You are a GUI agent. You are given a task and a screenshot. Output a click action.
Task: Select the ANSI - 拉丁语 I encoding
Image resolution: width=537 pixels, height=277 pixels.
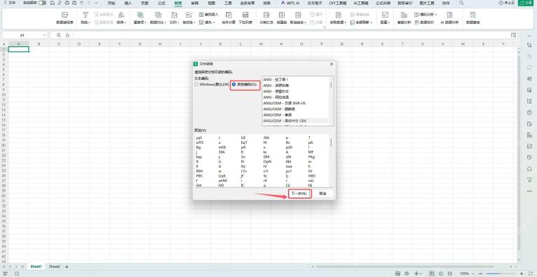pyautogui.click(x=295, y=79)
